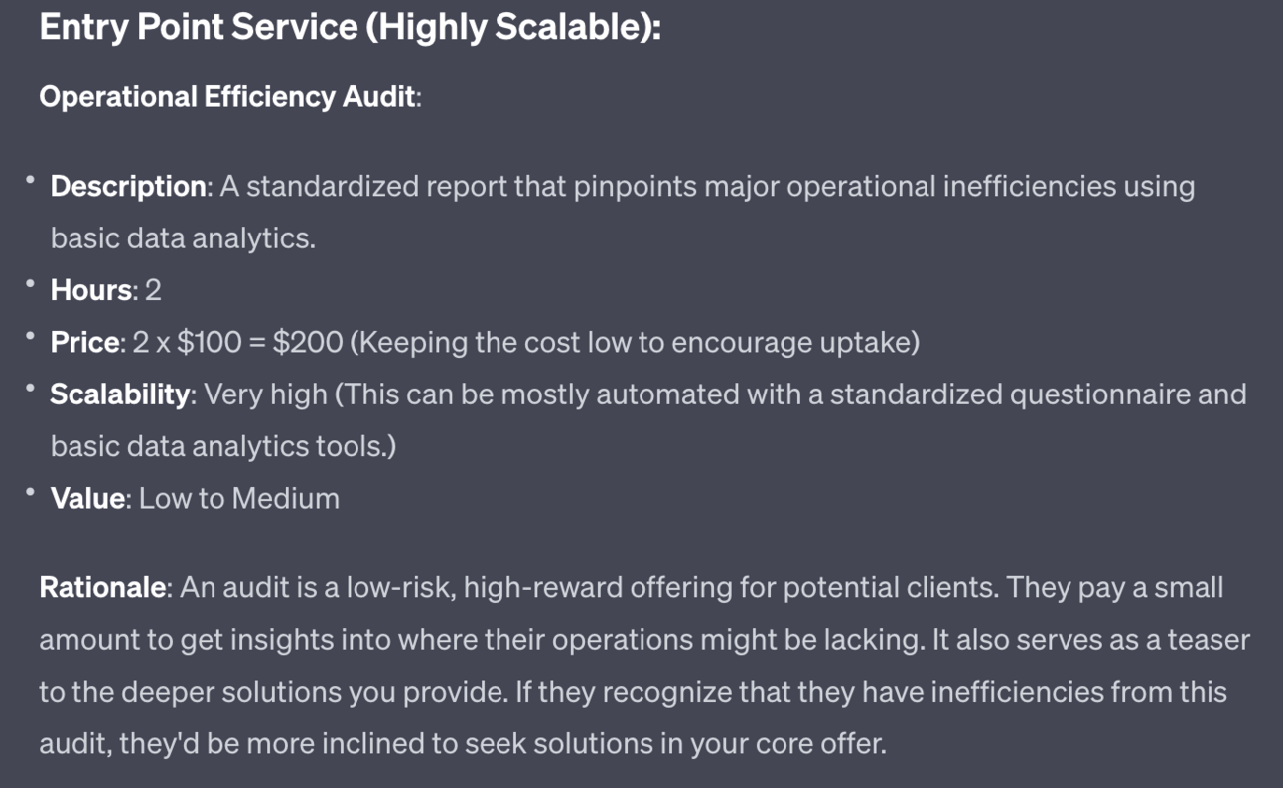
Task: Click the "Low to Medium" value text
Action: click(239, 498)
